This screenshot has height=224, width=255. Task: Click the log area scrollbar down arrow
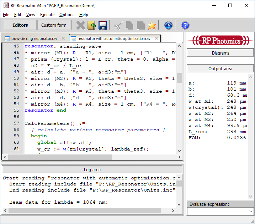[179, 205]
